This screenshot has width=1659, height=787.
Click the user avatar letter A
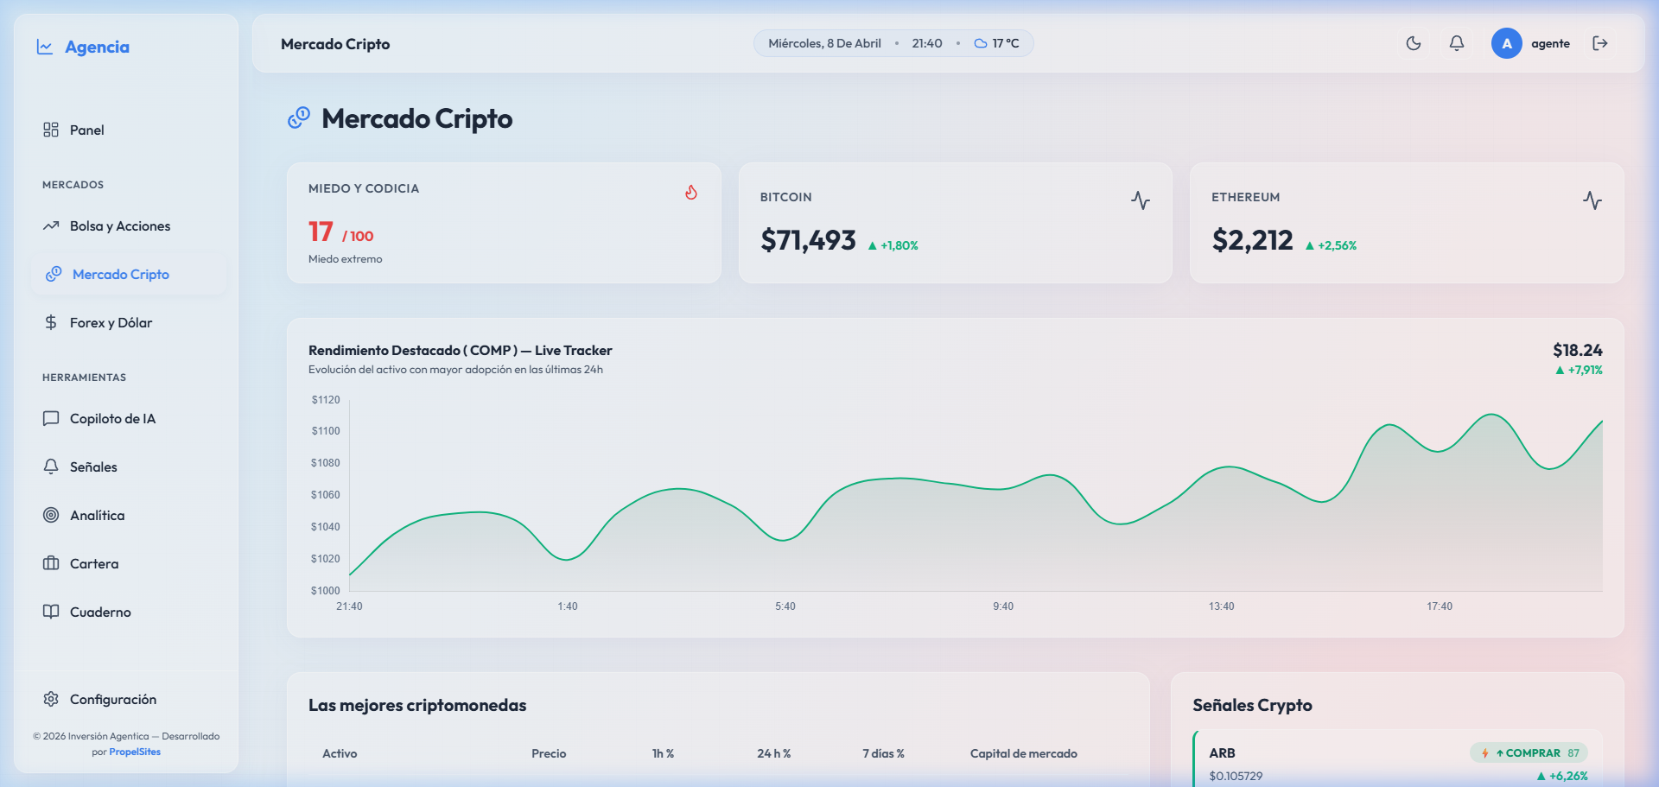point(1507,43)
